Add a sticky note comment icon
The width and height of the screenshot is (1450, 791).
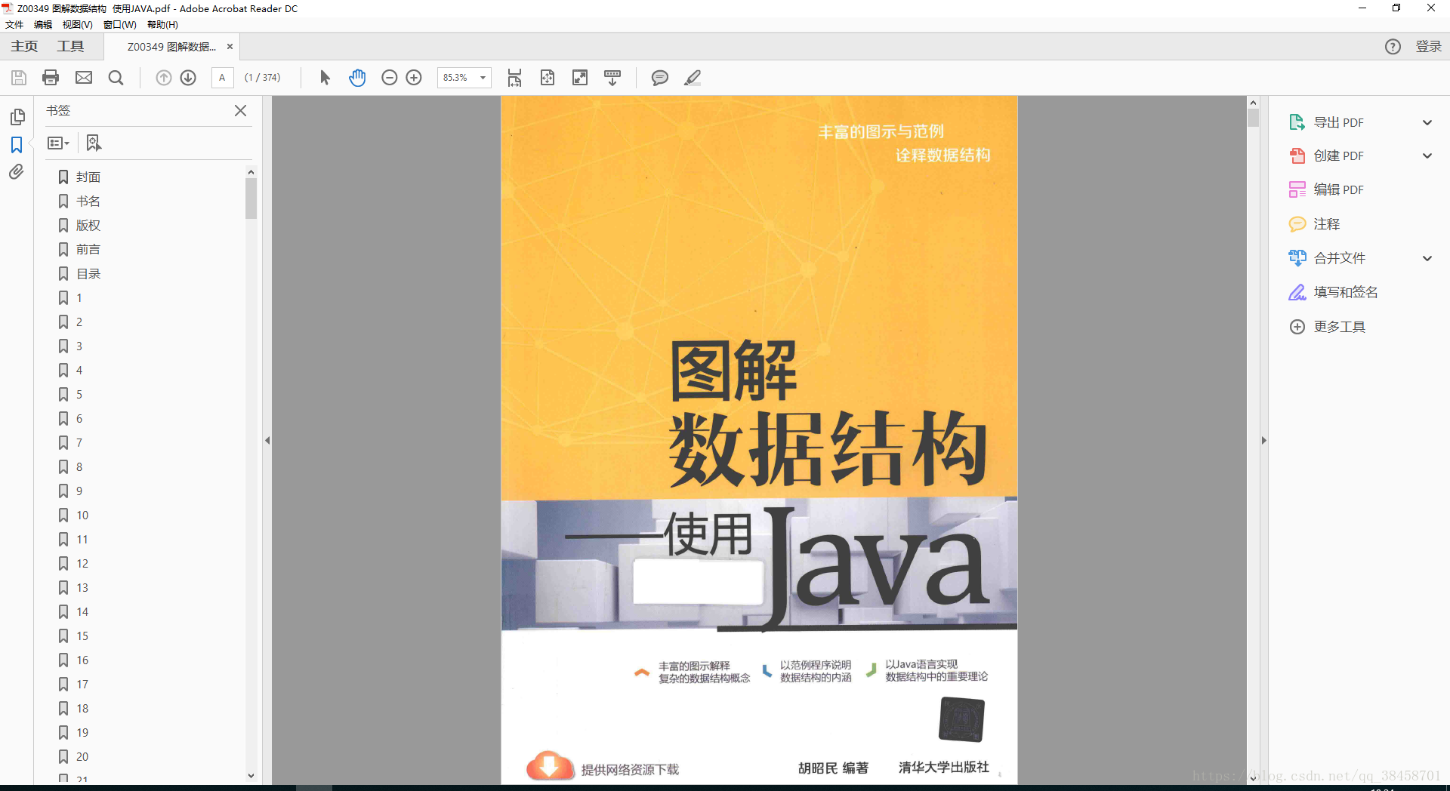click(659, 78)
